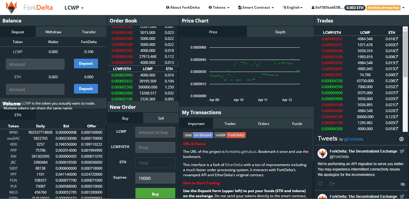Image resolution: width=409 pixels, height=199 pixels.
Task: Click the Total ETH field
Action: (155, 163)
